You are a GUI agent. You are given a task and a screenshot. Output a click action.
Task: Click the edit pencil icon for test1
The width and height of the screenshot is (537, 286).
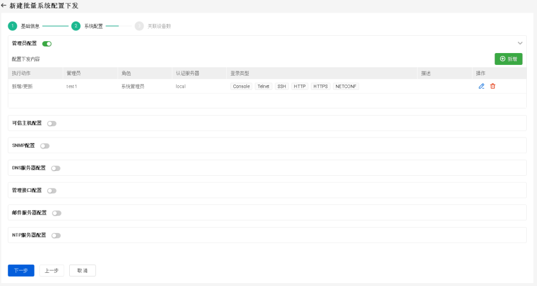[482, 86]
